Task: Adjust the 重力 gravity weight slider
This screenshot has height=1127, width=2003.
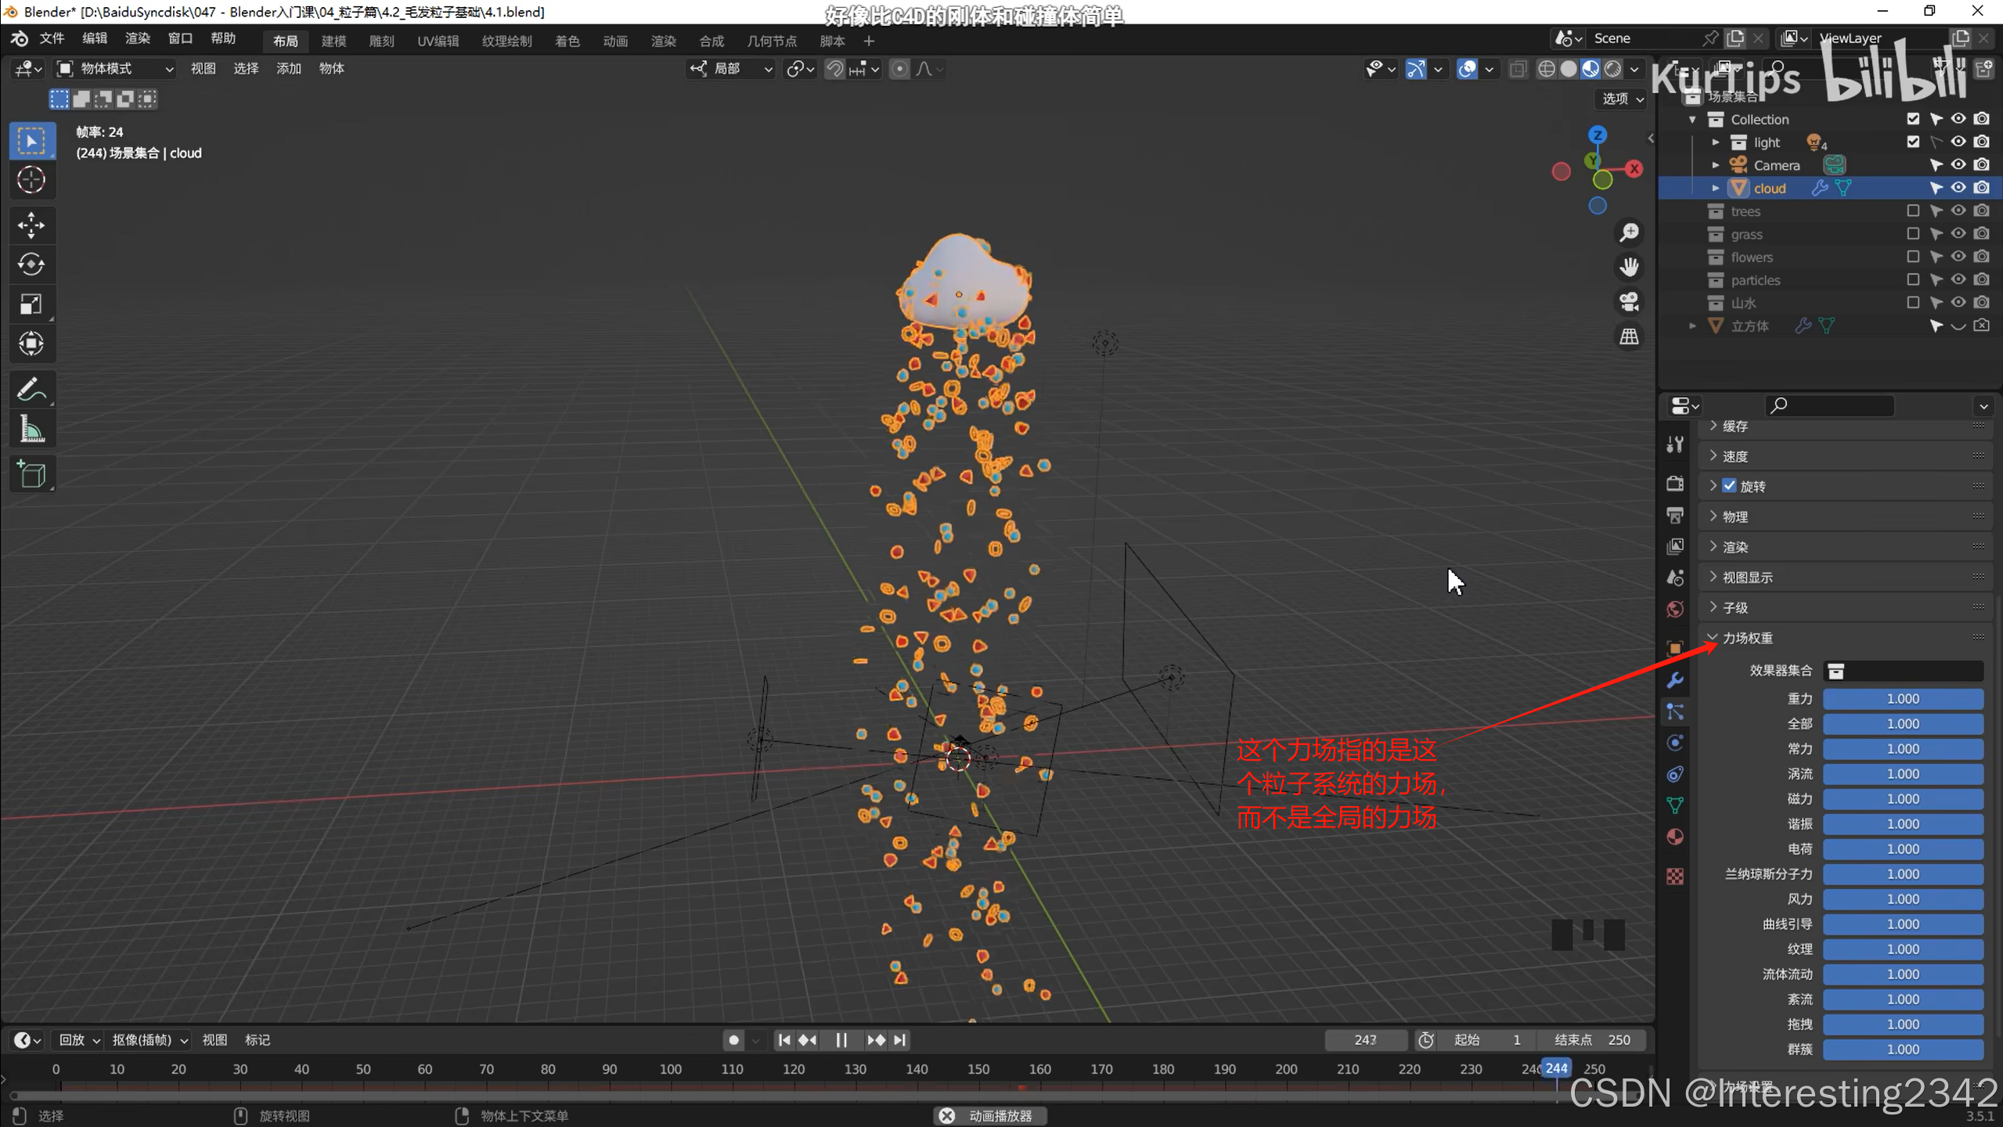Action: click(1902, 699)
